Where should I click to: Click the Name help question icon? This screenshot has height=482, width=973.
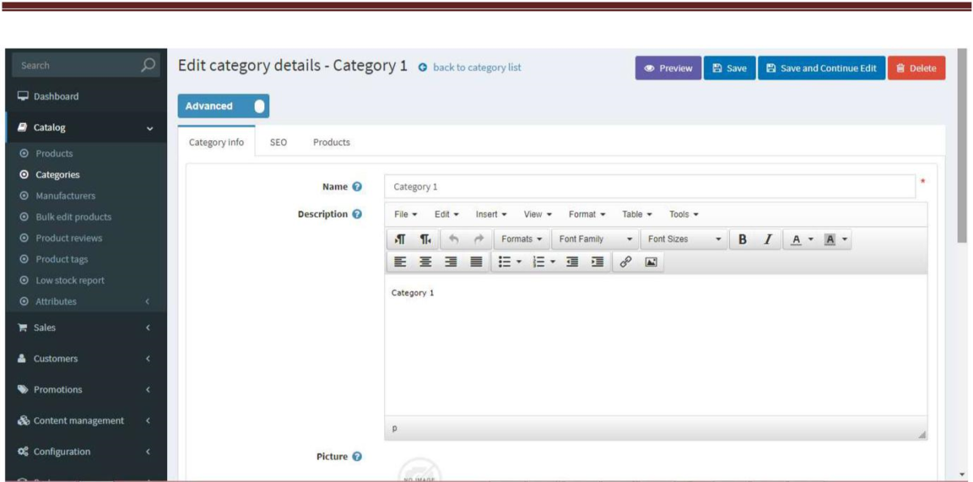[x=357, y=186]
